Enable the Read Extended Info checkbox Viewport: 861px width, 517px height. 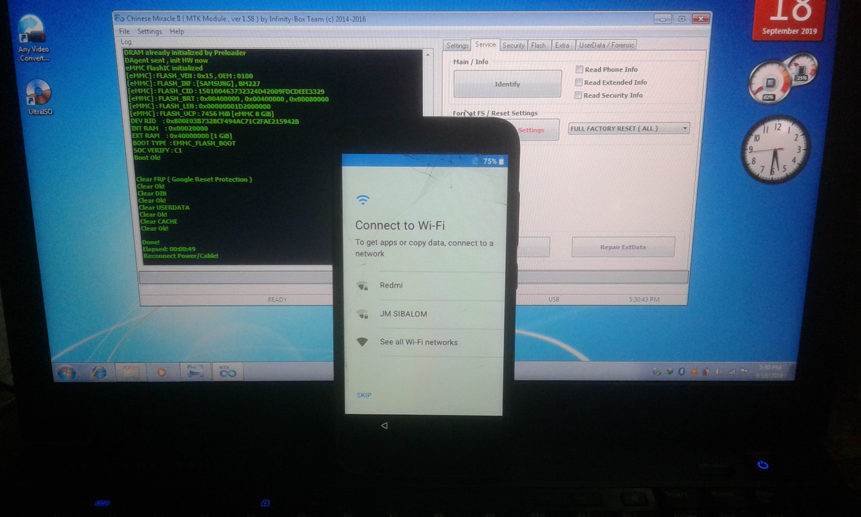click(578, 82)
